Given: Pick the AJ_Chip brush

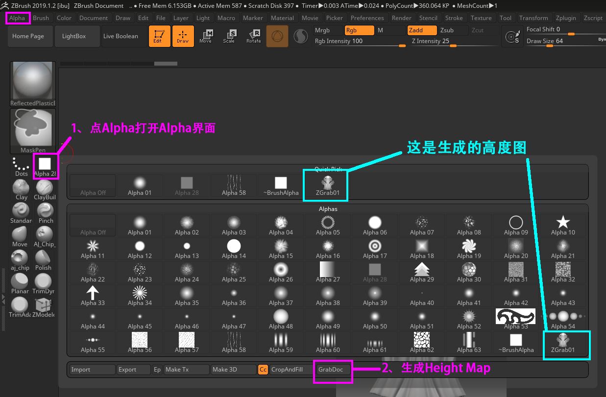Looking at the screenshot, I should tap(45, 237).
